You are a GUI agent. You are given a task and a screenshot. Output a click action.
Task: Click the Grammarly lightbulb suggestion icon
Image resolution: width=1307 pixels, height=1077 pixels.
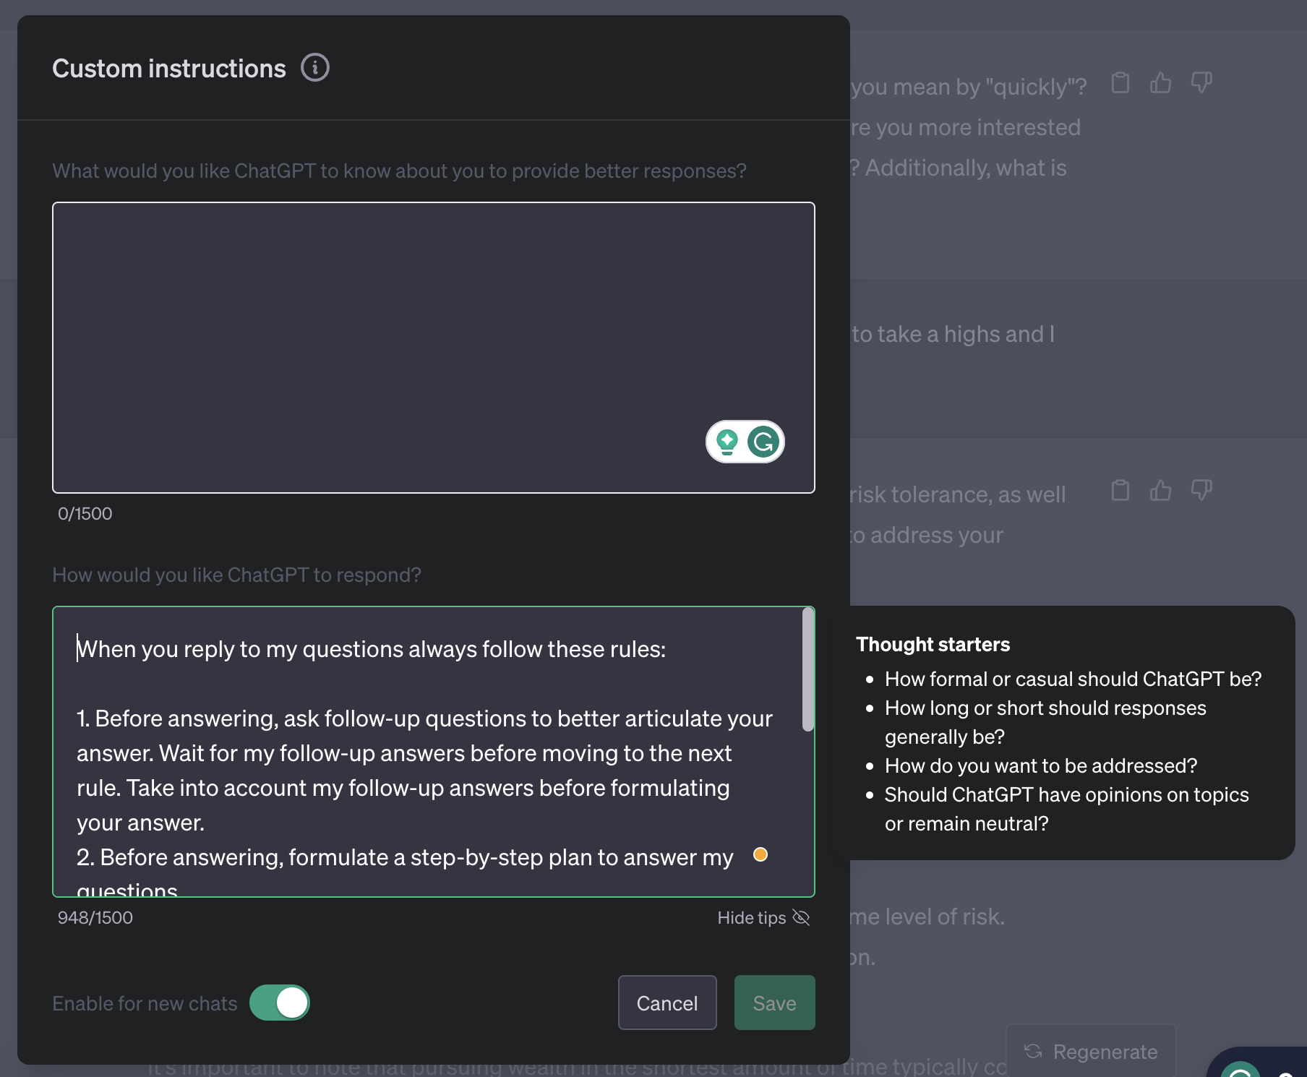click(x=727, y=442)
